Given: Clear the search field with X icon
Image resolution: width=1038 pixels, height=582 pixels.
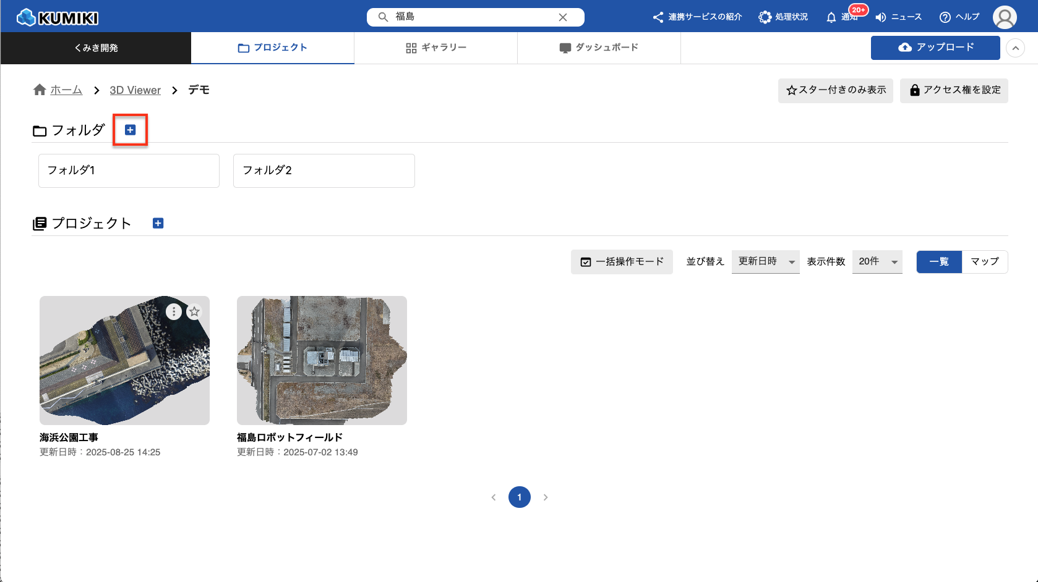Looking at the screenshot, I should pos(563,17).
